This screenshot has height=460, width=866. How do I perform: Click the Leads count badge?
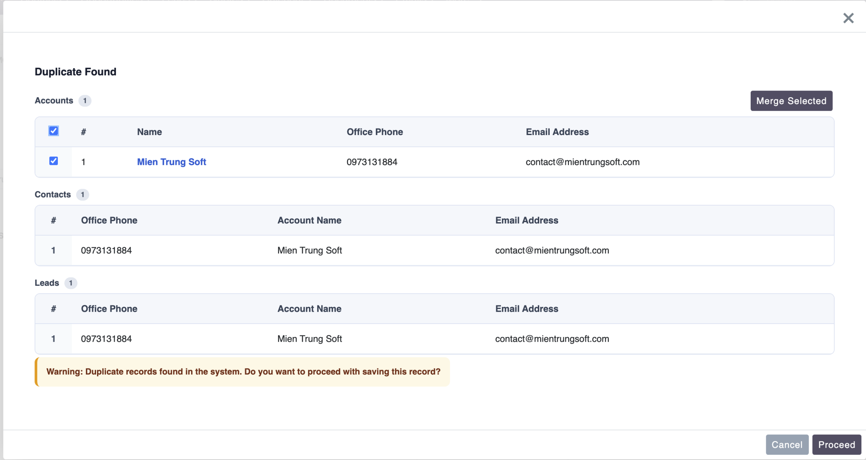[71, 283]
